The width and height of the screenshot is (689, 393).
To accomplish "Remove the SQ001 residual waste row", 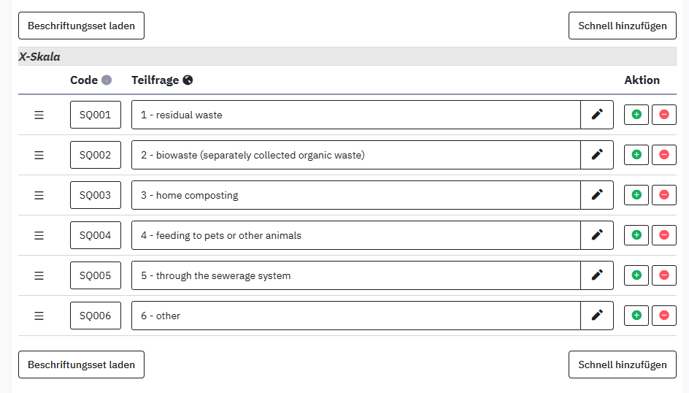I will click(664, 115).
